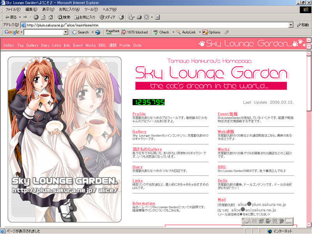Open the お気に入り favorites pane
Image resolution: width=312 pixels, height=234 pixels.
(85, 17)
